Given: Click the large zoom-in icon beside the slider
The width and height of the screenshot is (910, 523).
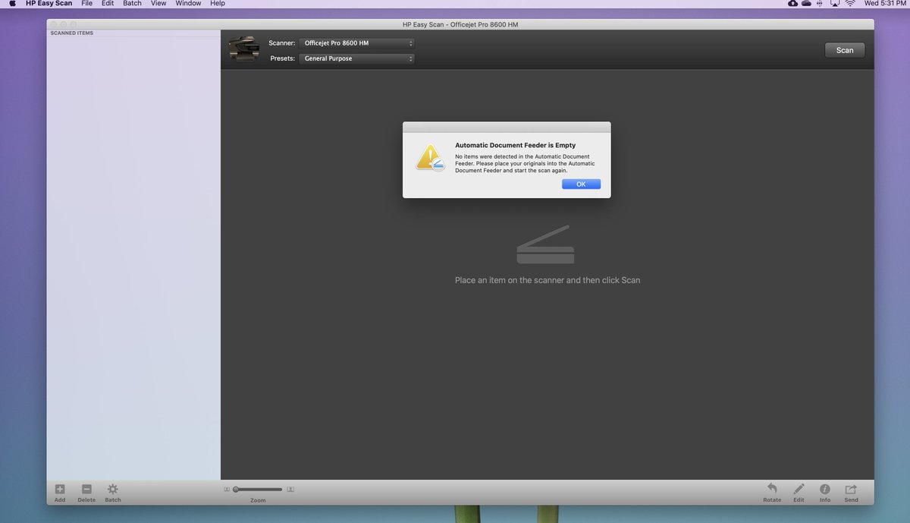Looking at the screenshot, I should point(290,490).
